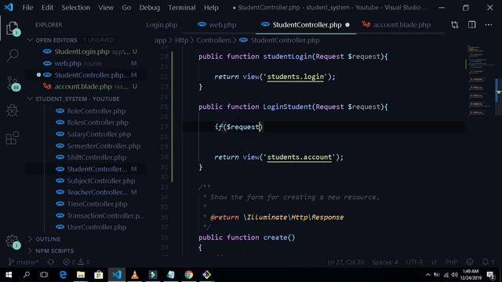Change end of line sequence LF
The image size is (502, 282).
[434, 262]
